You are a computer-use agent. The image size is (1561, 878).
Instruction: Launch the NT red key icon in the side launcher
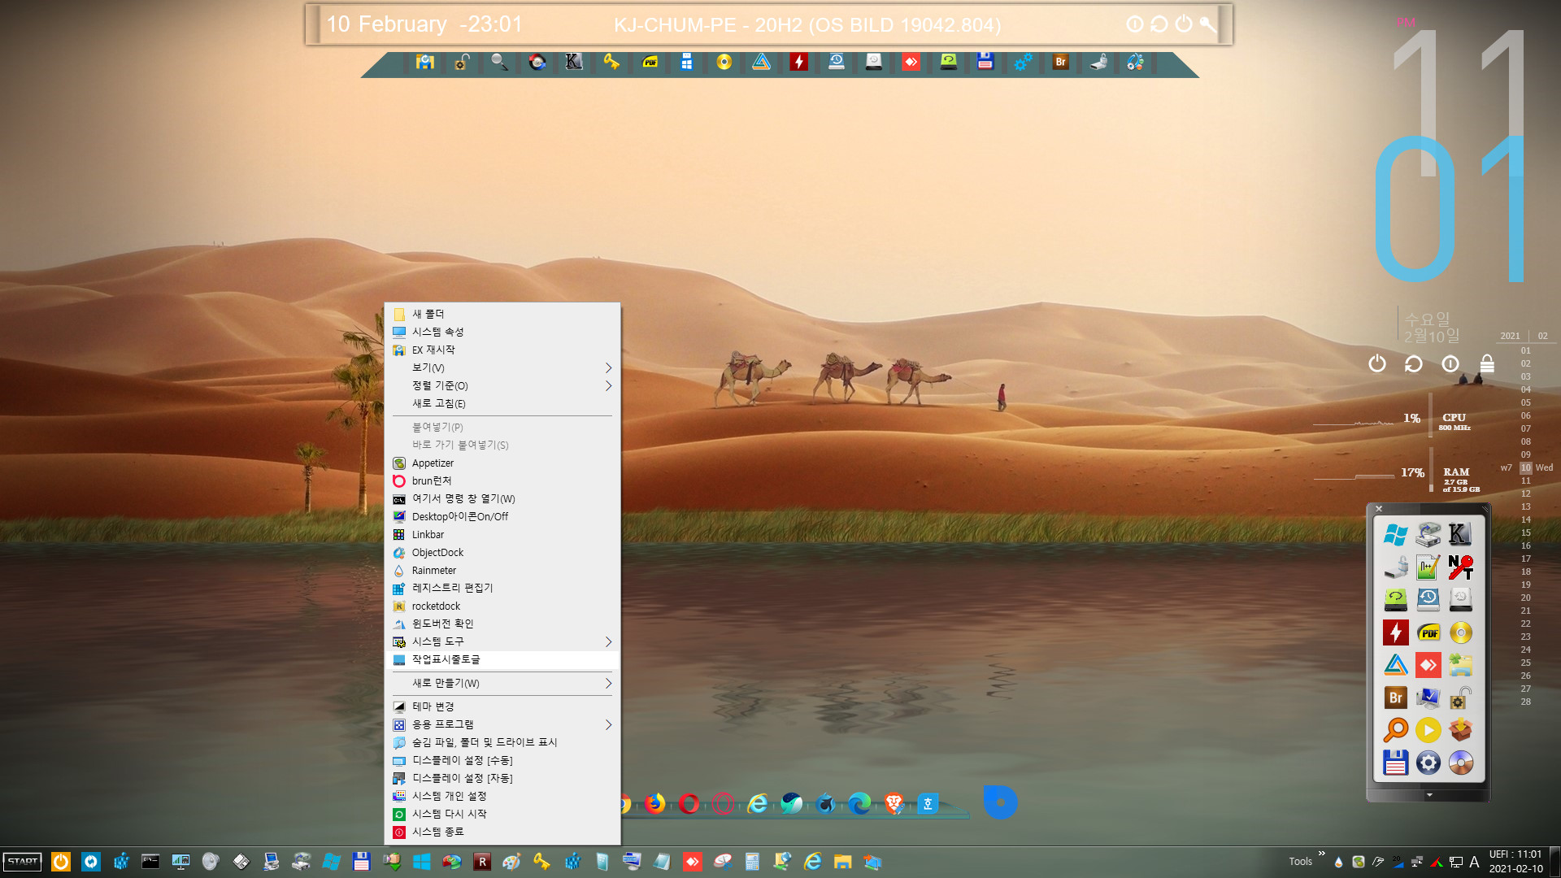tap(1460, 567)
